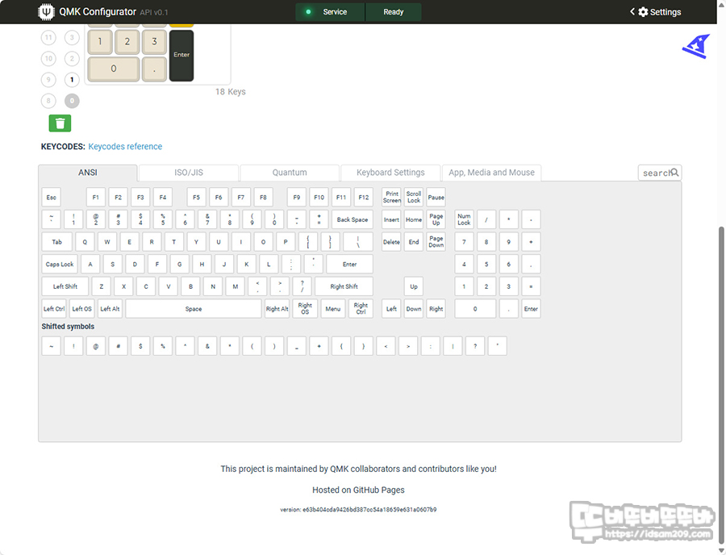Pick the F1 keycode
Image resolution: width=726 pixels, height=555 pixels.
[95, 197]
